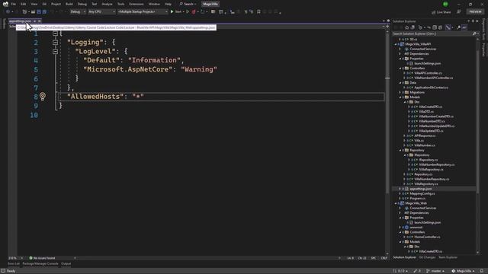Click the bookmark icon in main toolbar
488x274 pixels.
[x=258, y=12]
